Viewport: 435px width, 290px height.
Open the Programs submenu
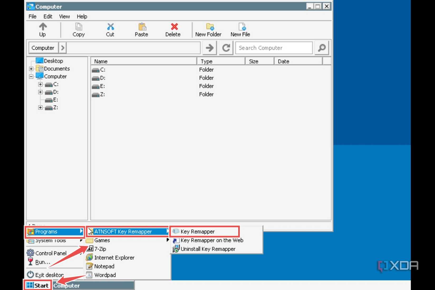55,231
